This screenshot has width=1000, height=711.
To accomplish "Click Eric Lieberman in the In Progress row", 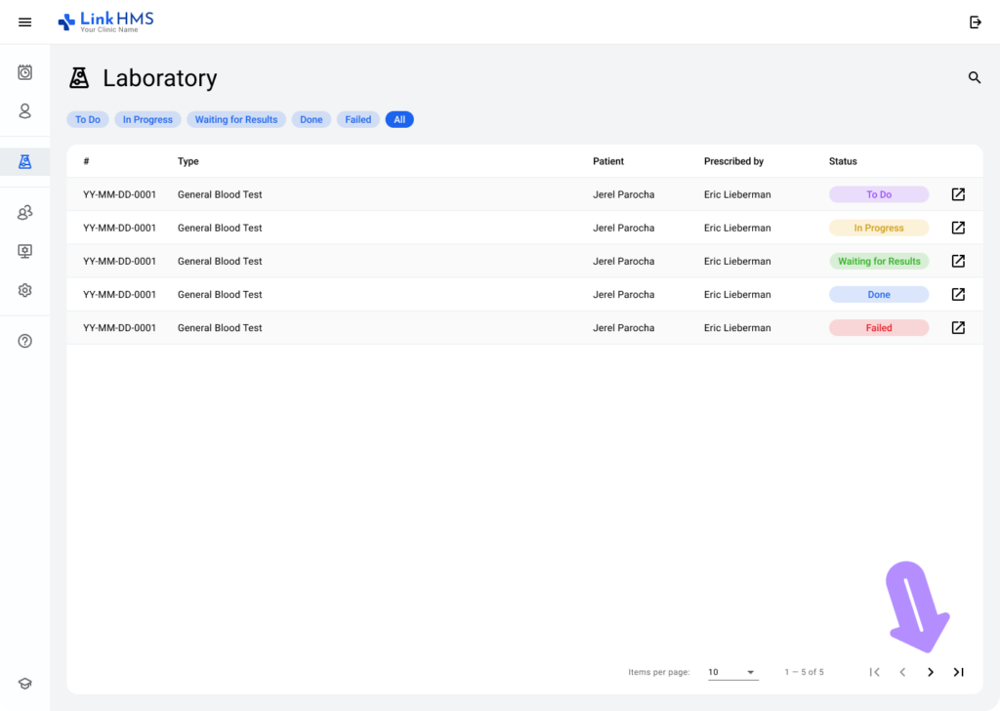I will pos(737,228).
